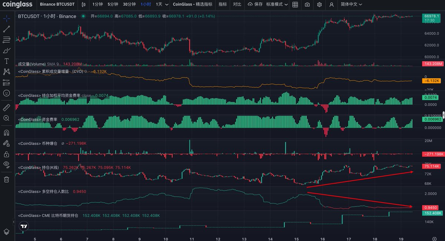Switch to 1天 timeframe
The width and height of the screenshot is (445, 241).
click(159, 4)
